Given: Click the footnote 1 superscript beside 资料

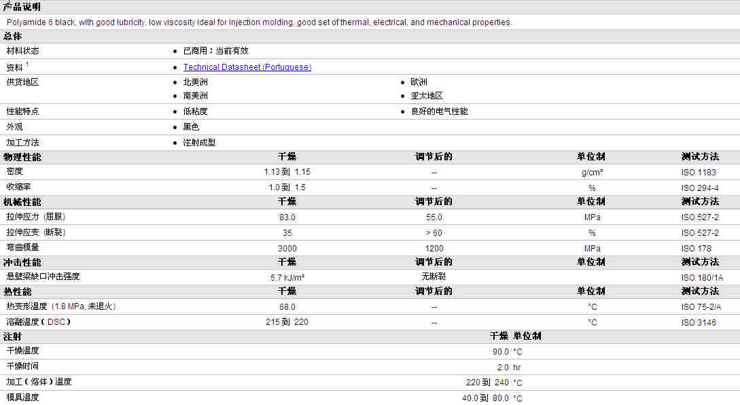Looking at the screenshot, I should pyautogui.click(x=27, y=65).
